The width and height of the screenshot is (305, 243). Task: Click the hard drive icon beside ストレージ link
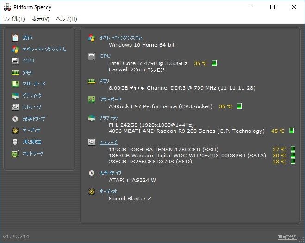pyautogui.click(x=92, y=142)
